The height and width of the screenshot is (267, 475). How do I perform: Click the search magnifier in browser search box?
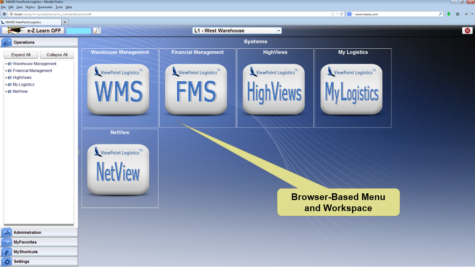click(x=441, y=14)
